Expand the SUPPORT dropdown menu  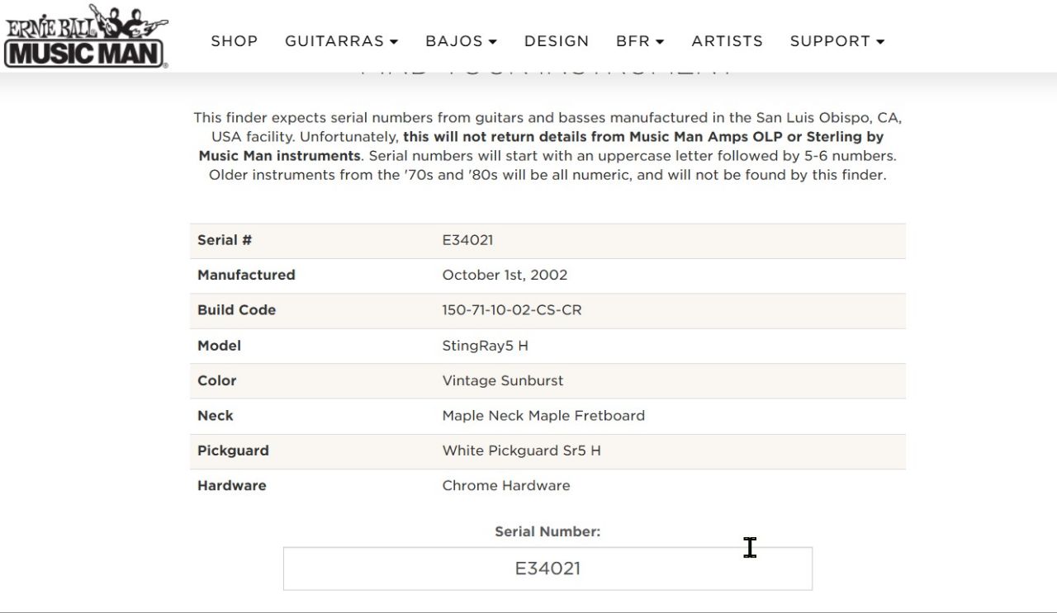click(837, 41)
